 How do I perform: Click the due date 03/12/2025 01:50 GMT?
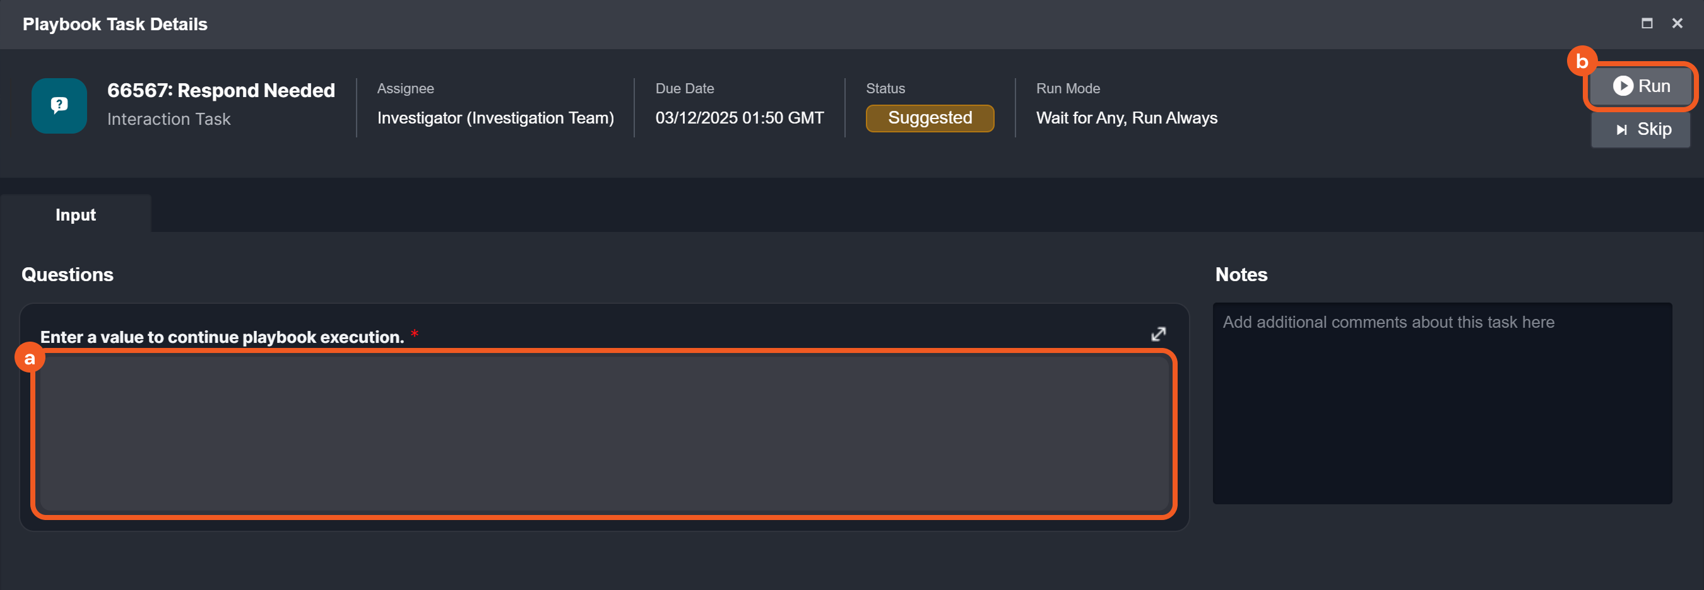point(740,119)
